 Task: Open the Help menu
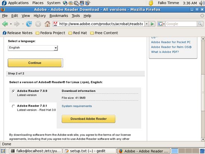coord(87,16)
